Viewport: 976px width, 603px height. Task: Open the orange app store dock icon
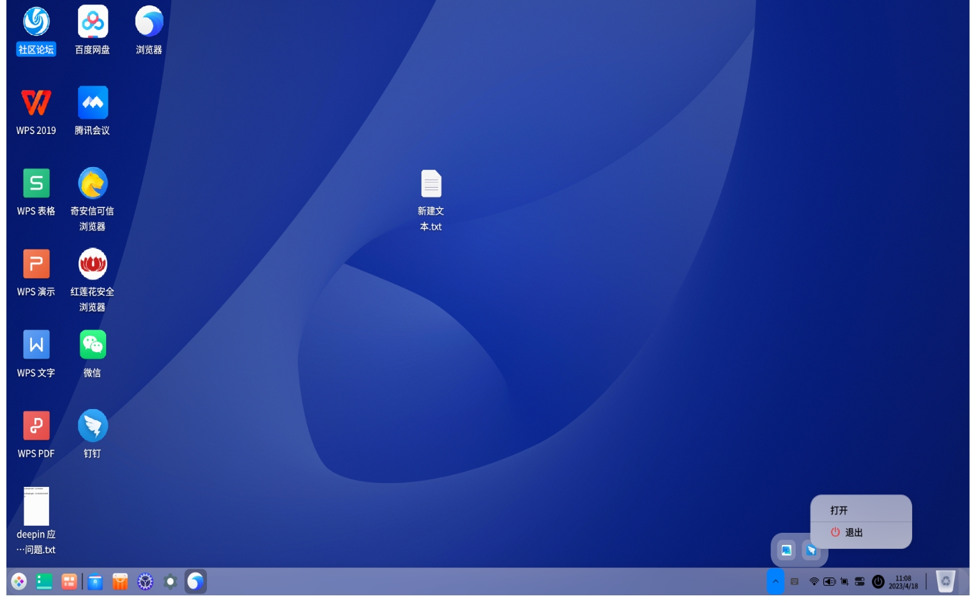120,582
